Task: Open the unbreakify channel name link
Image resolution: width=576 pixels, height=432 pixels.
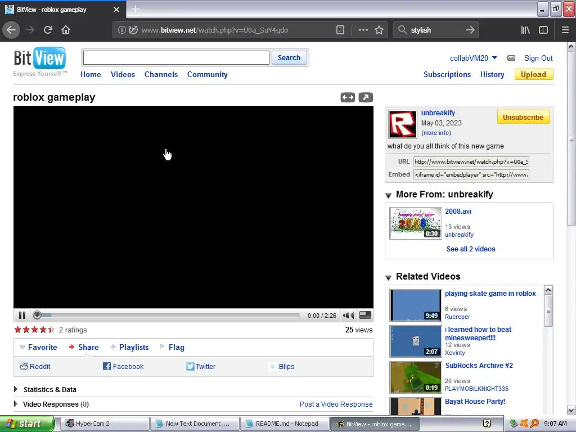Action: tap(438, 112)
